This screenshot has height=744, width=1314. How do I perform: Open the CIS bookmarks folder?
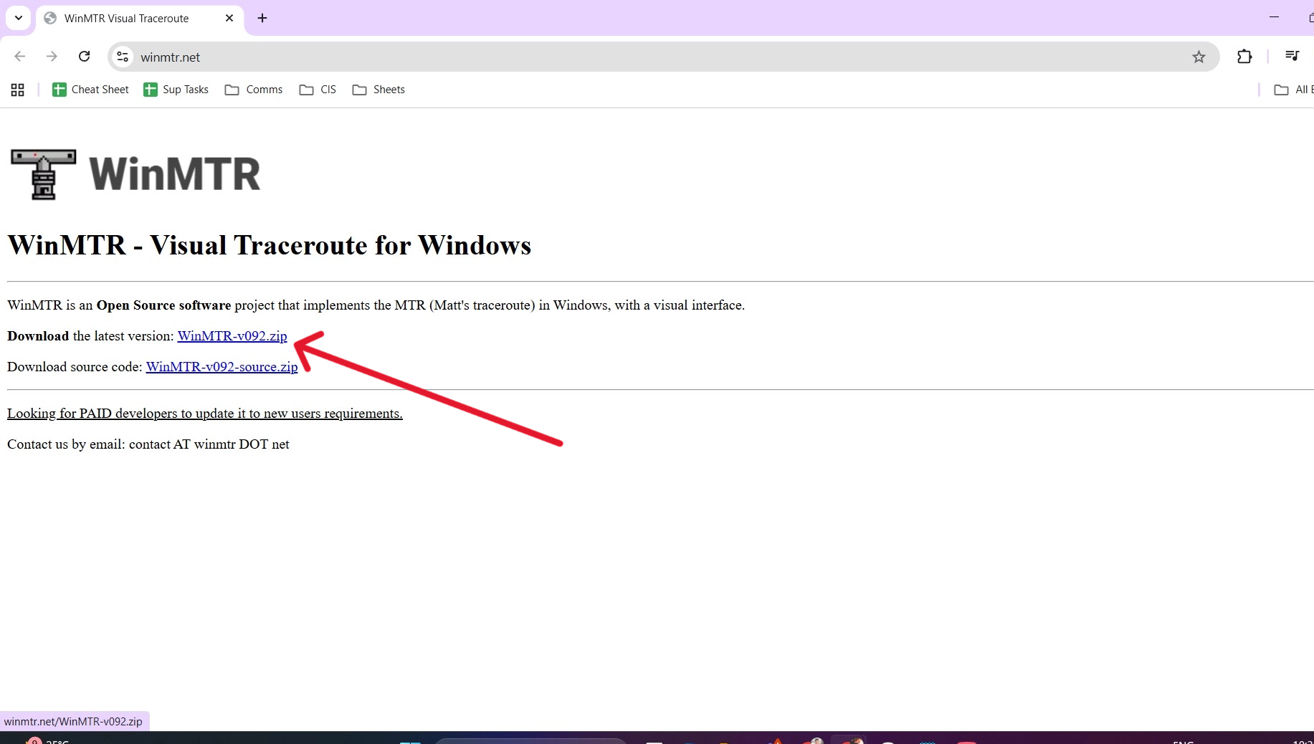[x=317, y=90]
